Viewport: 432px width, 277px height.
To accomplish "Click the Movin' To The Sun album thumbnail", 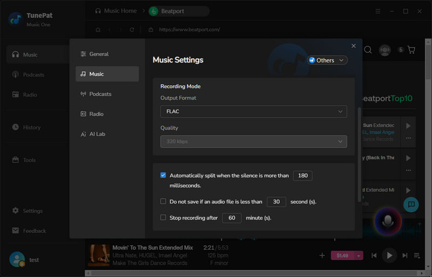I will (99, 255).
